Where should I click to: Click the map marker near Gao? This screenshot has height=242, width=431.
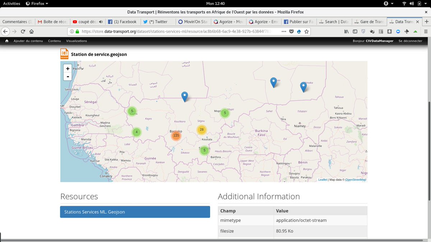pos(274,82)
